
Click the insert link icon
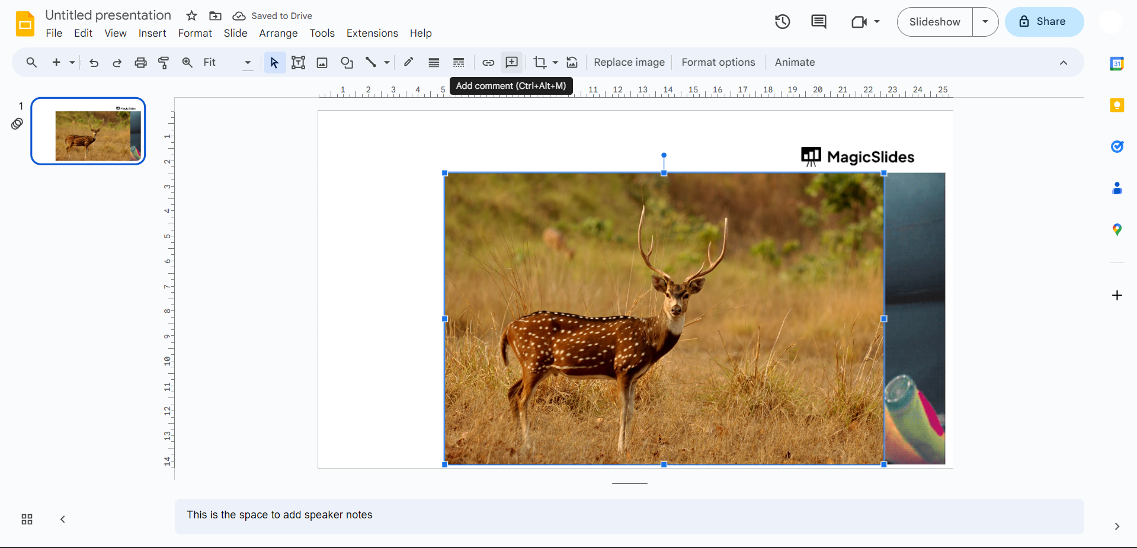488,63
